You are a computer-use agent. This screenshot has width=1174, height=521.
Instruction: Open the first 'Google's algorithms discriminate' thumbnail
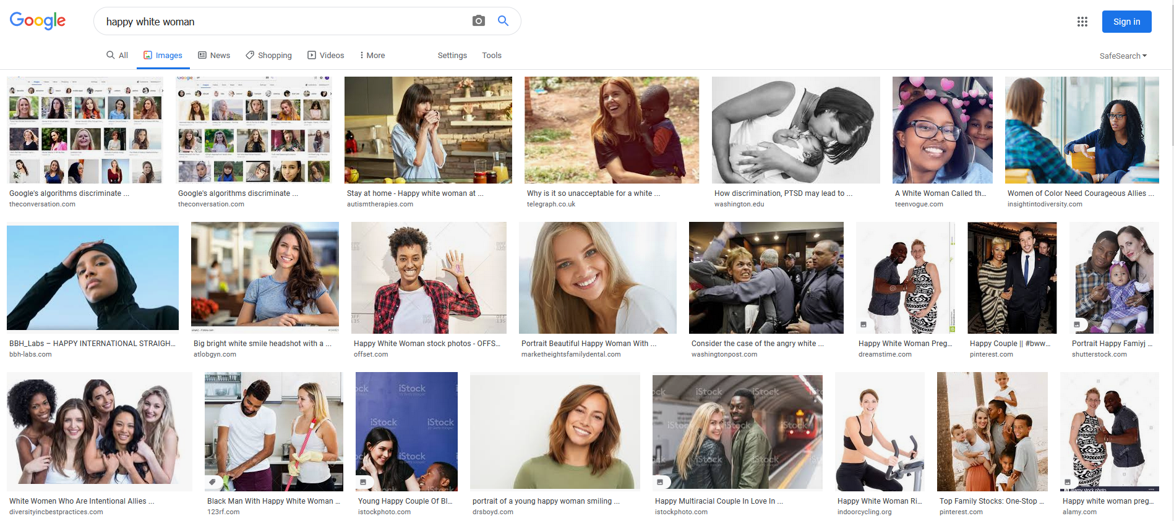[85, 130]
